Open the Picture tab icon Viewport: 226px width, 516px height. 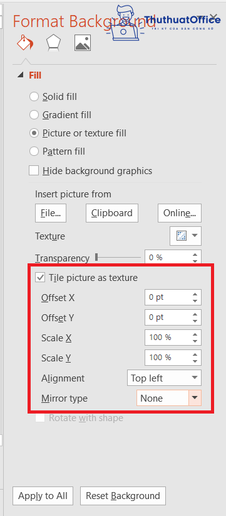click(x=83, y=43)
